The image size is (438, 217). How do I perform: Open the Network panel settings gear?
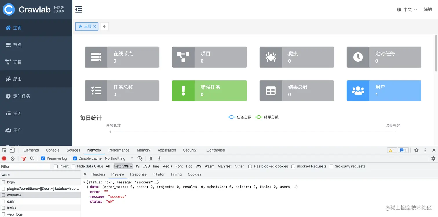point(433,158)
